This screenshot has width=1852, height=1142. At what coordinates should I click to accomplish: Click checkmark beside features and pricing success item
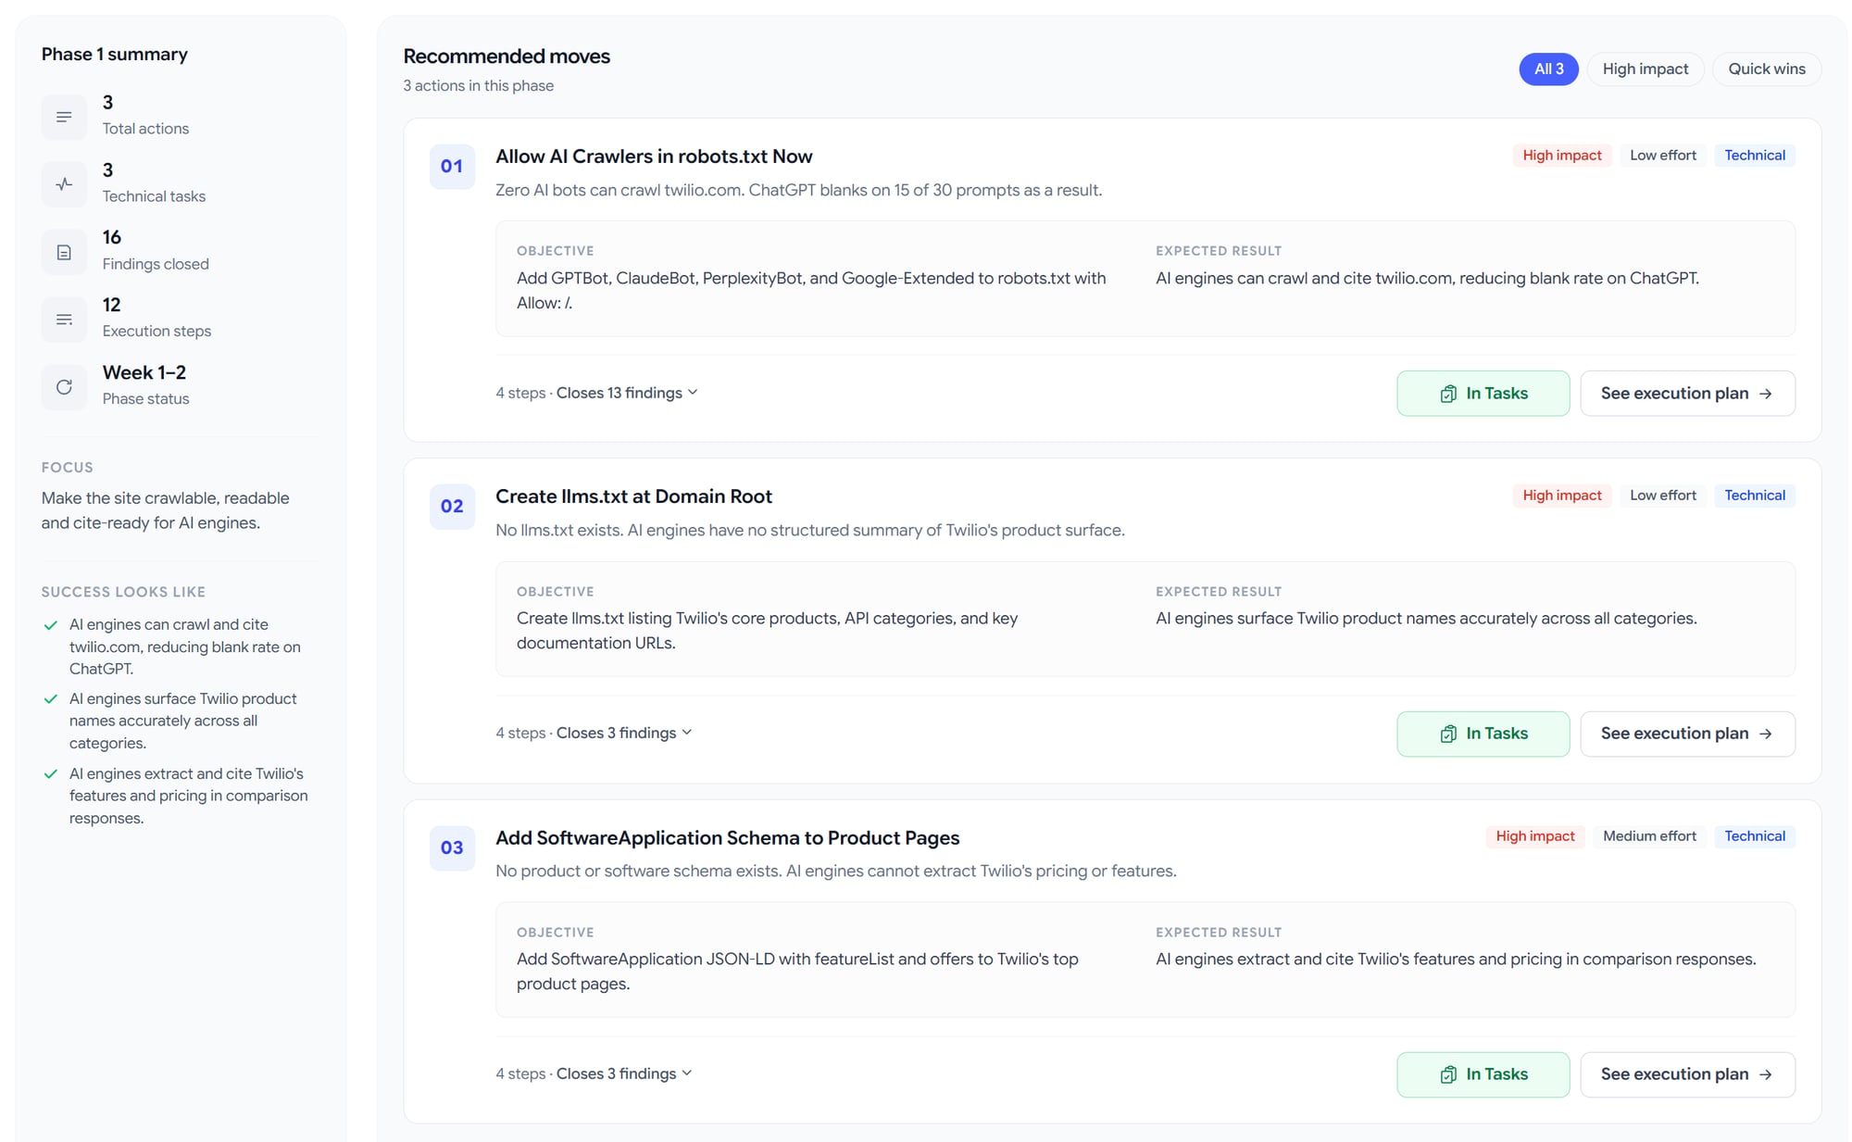[51, 774]
